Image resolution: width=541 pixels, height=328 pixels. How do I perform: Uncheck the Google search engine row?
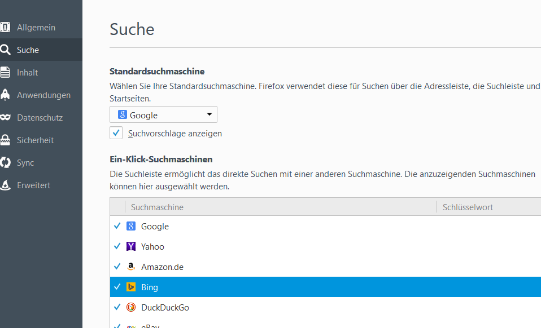click(117, 226)
